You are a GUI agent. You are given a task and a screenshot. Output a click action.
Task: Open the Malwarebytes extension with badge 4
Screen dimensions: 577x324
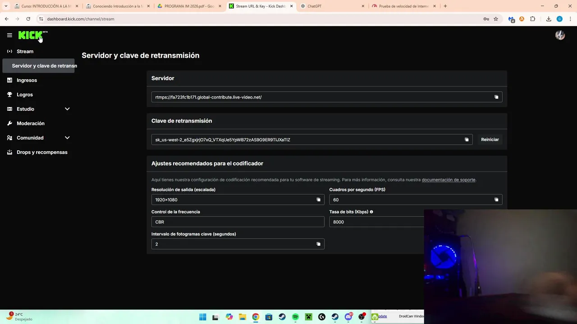[x=511, y=19]
